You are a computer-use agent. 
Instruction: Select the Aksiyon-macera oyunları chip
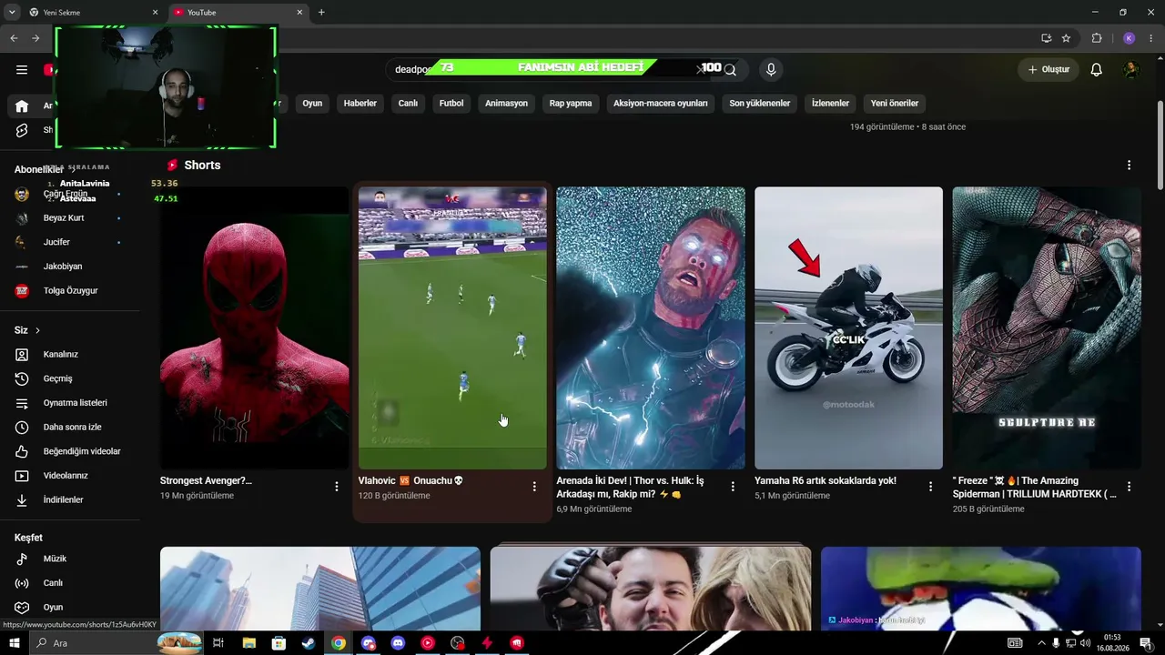point(661,104)
